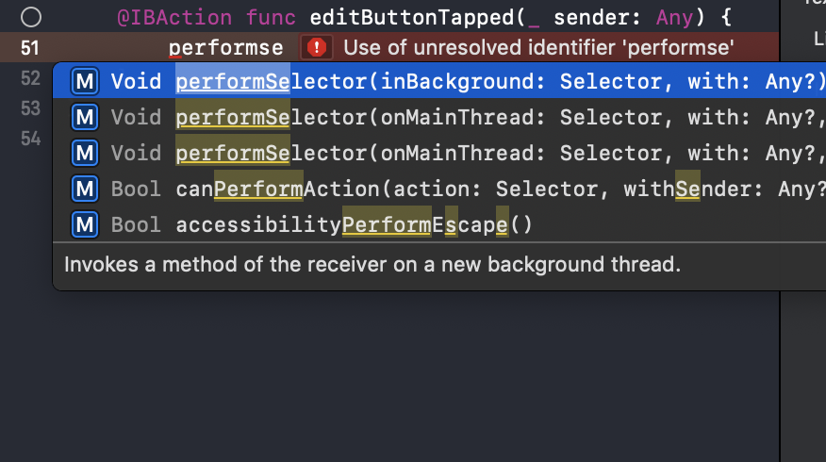
Task: Choose the highlighted performSelector(inBackground:) completion
Action: 439,81
